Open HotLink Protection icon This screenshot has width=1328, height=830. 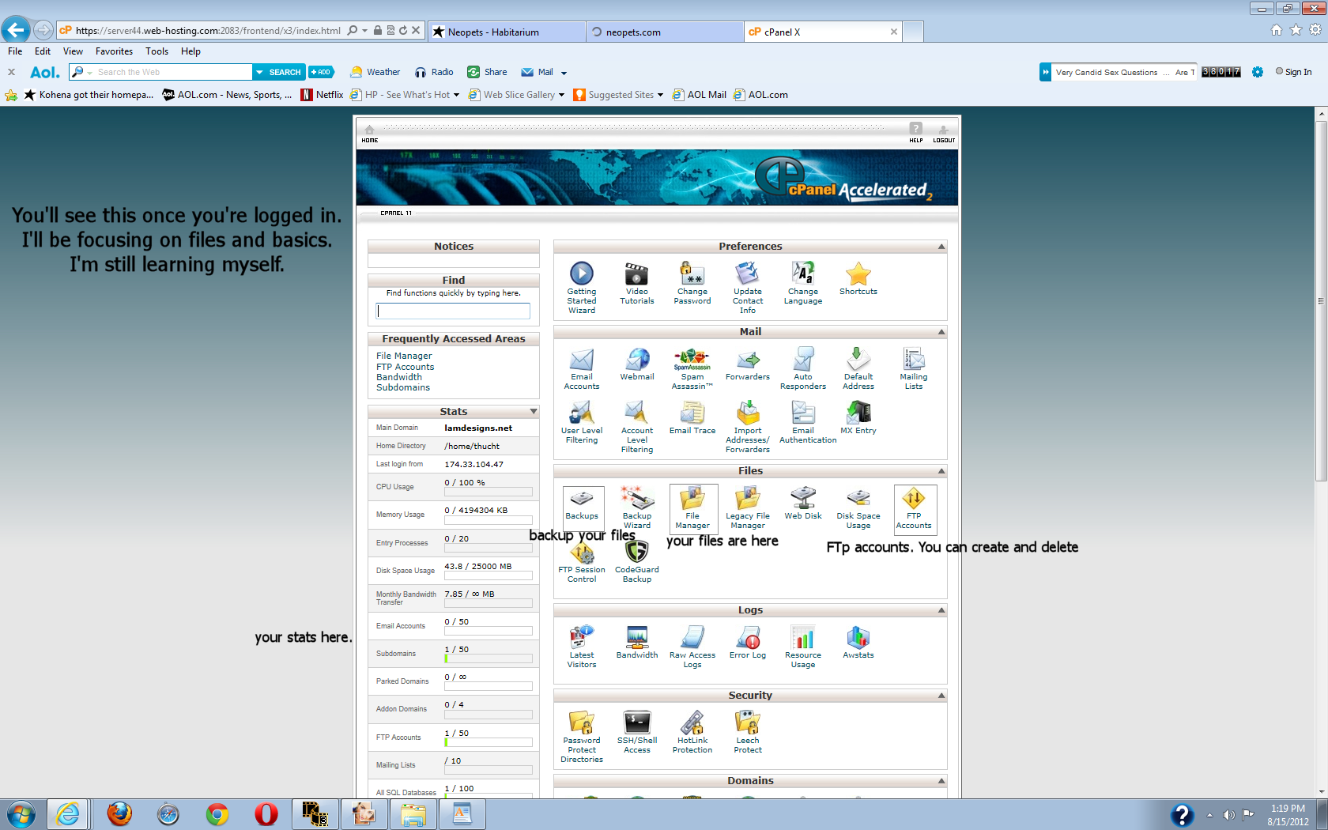coord(692,722)
